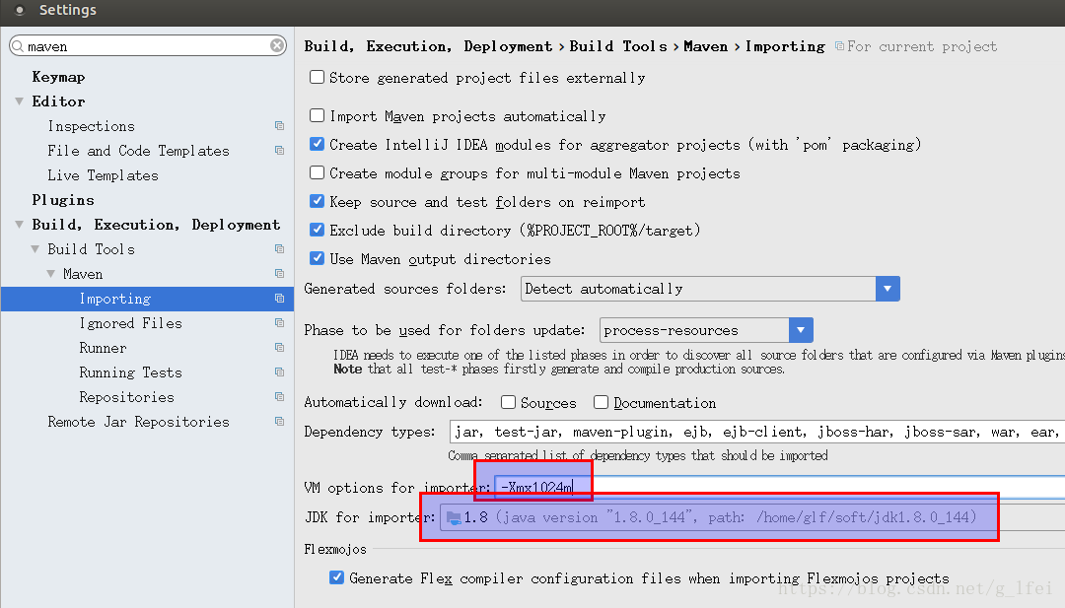
Task: Select Runner under Maven
Action: 103,348
